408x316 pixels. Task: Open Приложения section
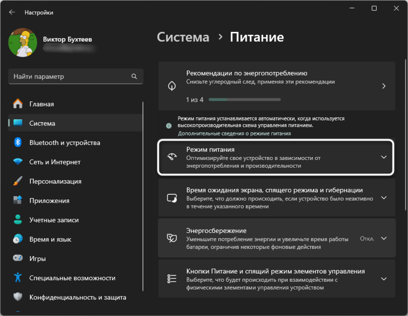(76, 200)
